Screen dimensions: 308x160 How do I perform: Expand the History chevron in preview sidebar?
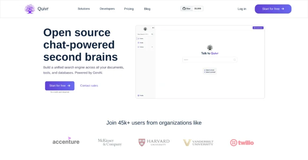(152, 47)
